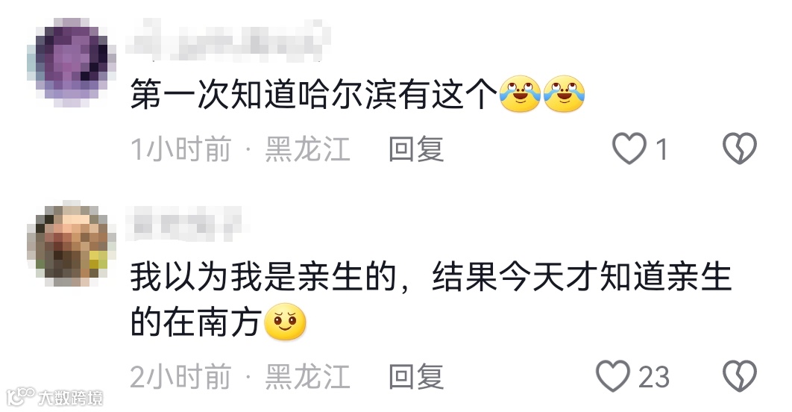Tap broken heart beside the 23-like comment
Screen dimensions: 792x412
[x=740, y=376]
